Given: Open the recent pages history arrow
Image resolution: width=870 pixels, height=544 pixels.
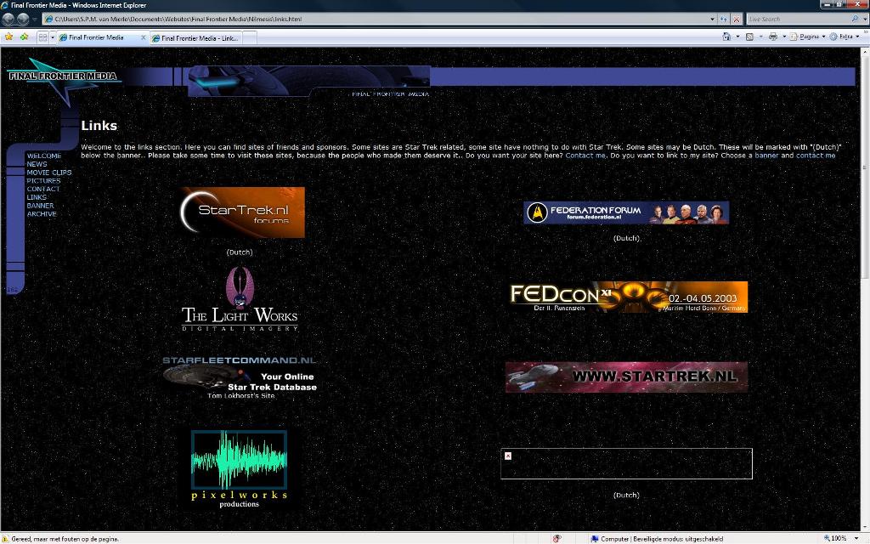Looking at the screenshot, I should [x=34, y=19].
